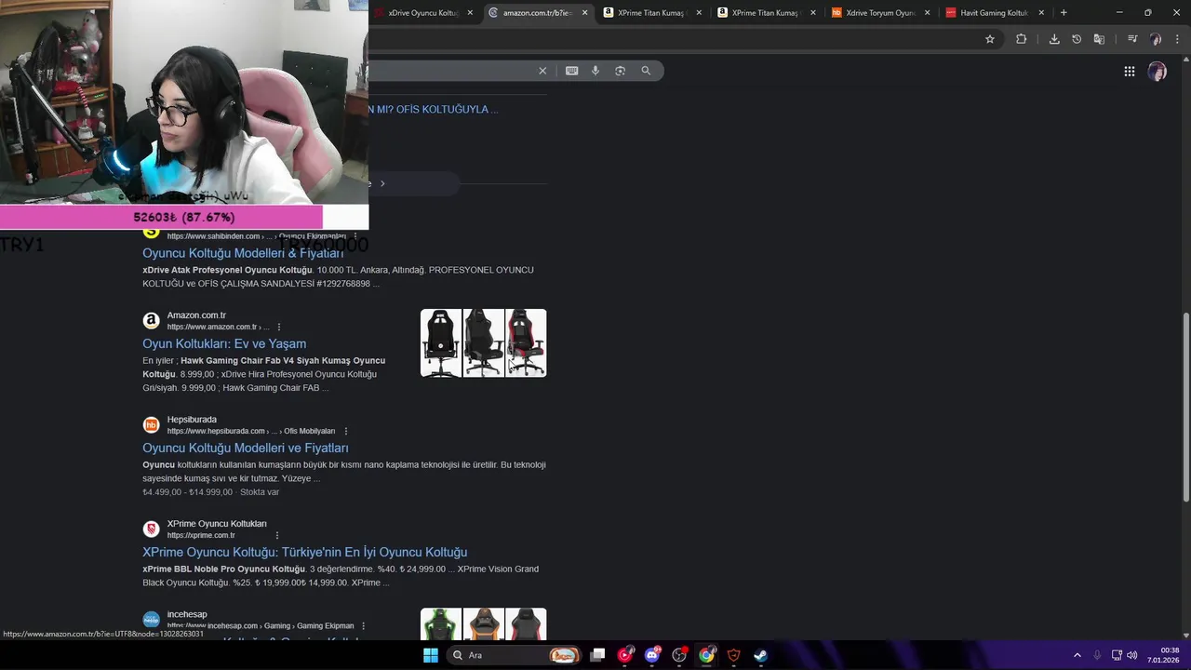
Task: Open Amazon gaming chair thumbnail images
Action: click(x=483, y=343)
